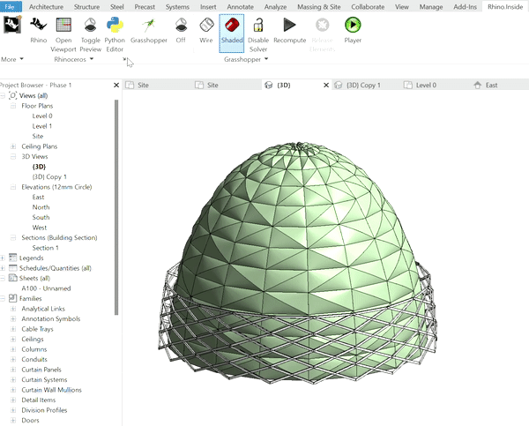Open the Grasshopper panel dropdown arrow

(x=265, y=59)
